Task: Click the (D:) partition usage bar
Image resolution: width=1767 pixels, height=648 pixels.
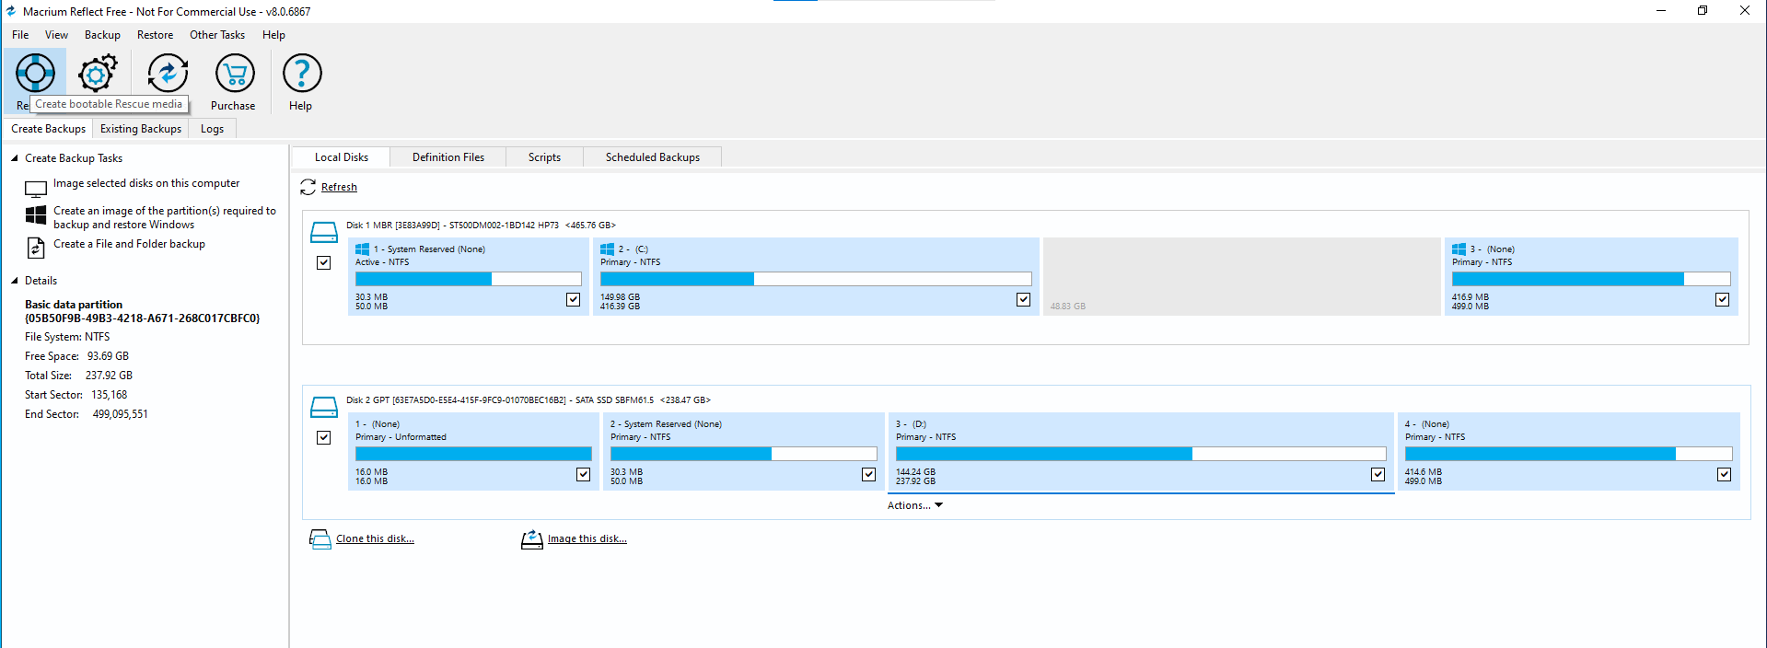Action: coord(1141,454)
